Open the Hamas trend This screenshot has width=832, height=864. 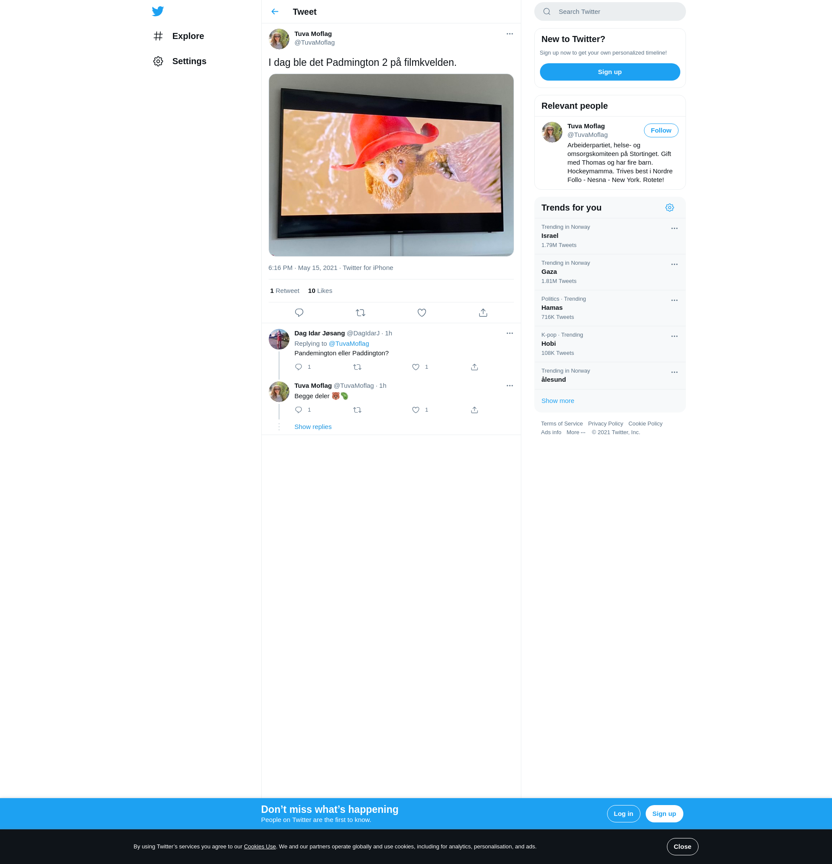point(610,308)
